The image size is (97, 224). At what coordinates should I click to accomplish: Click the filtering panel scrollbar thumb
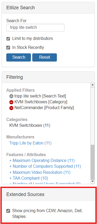(93, 162)
